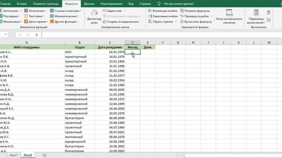Switch to the Рецензирование tab

coord(111,4)
